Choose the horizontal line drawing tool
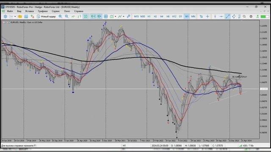The image size is (271, 152). pos(221,16)
